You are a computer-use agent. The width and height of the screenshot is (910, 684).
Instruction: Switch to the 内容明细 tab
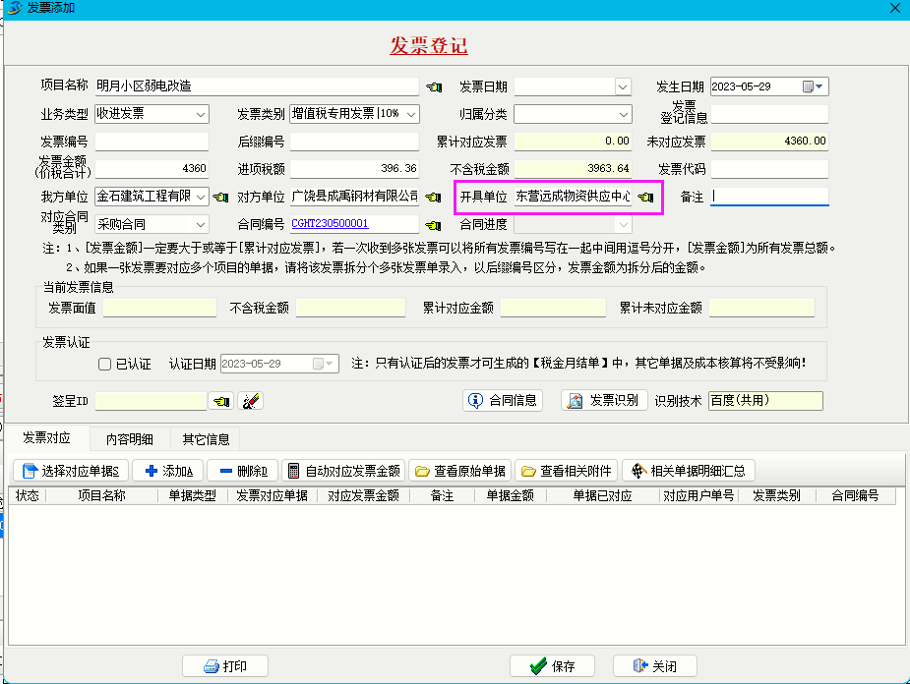(x=129, y=438)
